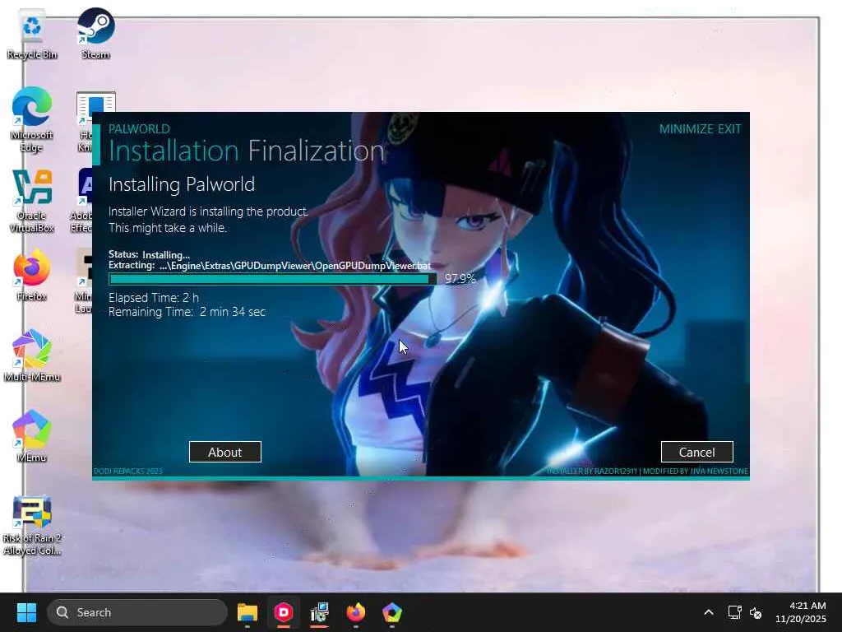Open the About button in installer

pyautogui.click(x=225, y=452)
